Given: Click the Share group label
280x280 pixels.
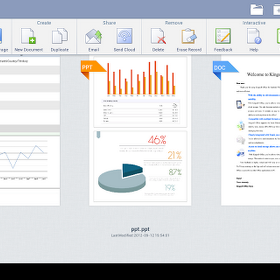Looking at the screenshot, I should click(x=109, y=23).
